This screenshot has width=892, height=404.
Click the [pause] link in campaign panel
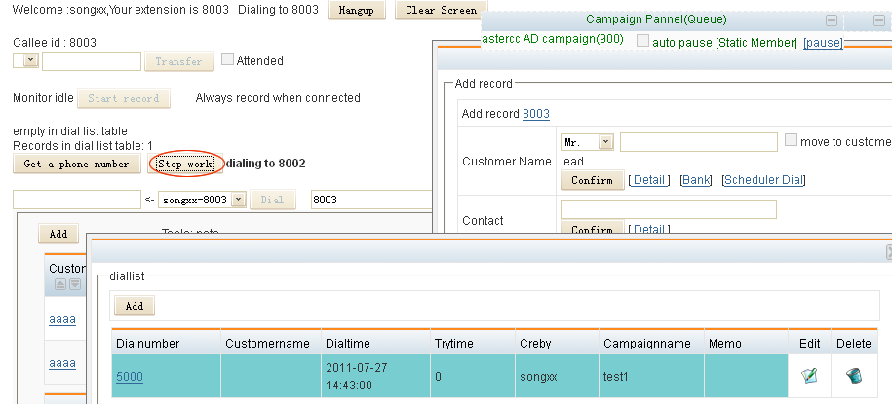pyautogui.click(x=823, y=42)
